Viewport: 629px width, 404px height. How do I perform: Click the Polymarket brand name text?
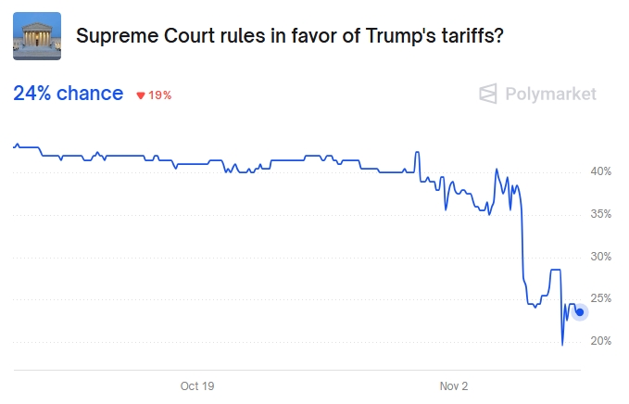[x=550, y=94]
